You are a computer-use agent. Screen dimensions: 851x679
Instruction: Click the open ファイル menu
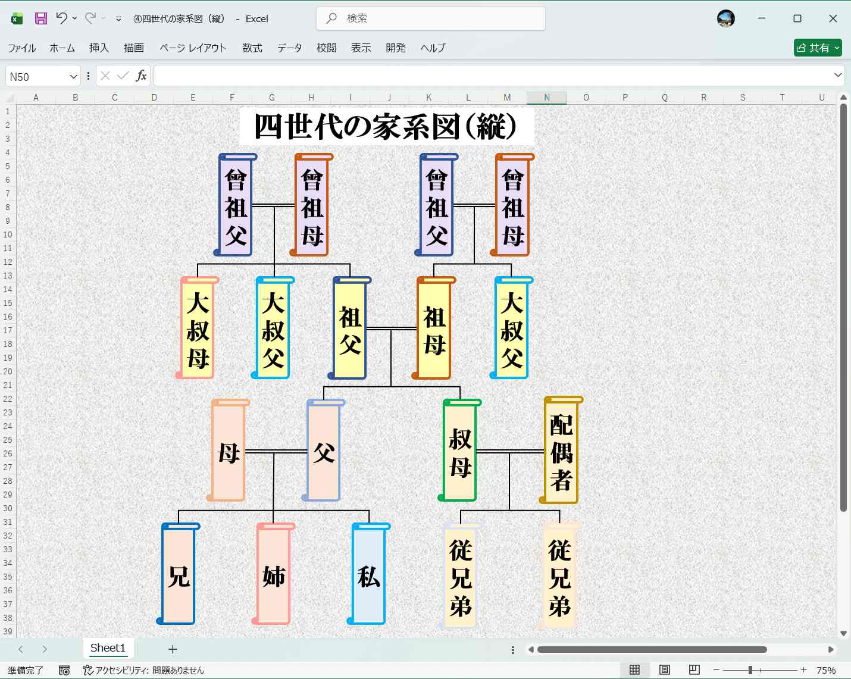pyautogui.click(x=21, y=48)
